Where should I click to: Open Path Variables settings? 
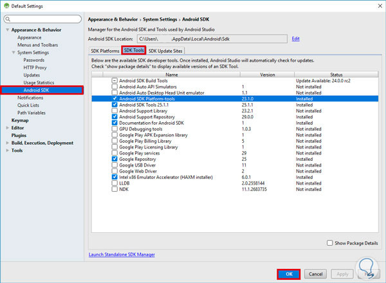tap(32, 113)
